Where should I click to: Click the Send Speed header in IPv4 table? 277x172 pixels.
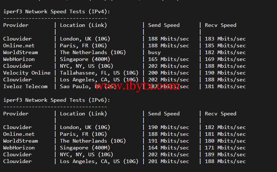pyautogui.click(x=164, y=25)
